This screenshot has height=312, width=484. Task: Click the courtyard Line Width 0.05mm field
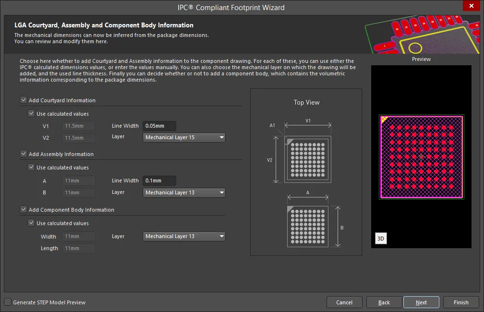point(159,126)
